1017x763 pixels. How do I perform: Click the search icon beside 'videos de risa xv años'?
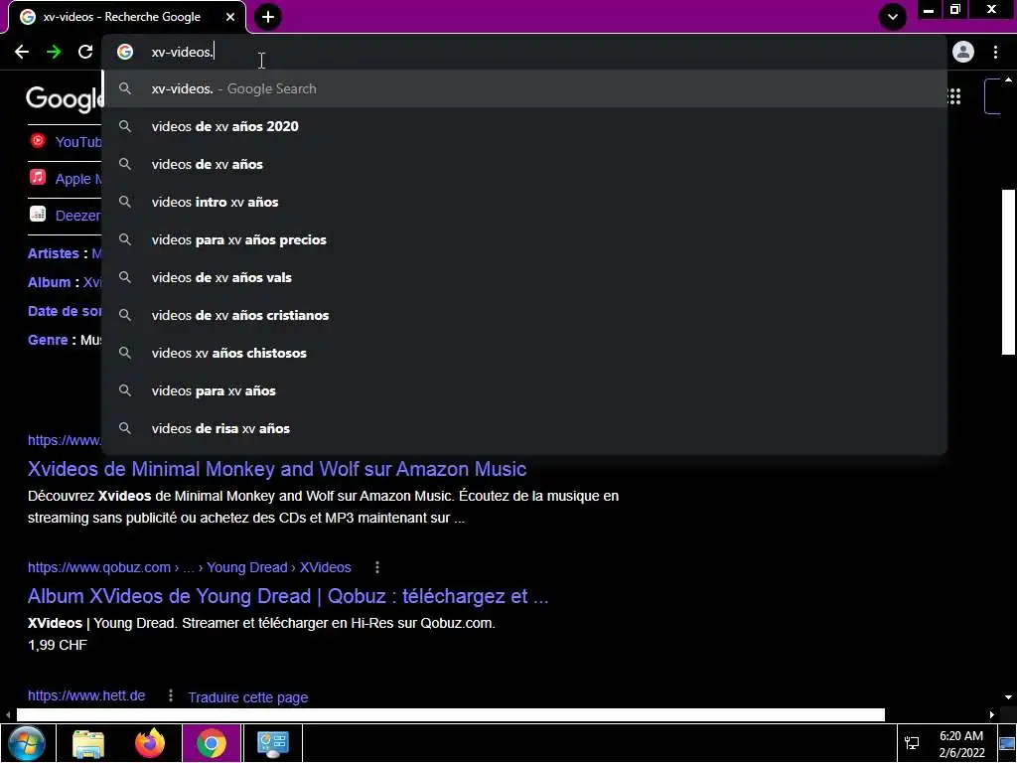pos(125,428)
